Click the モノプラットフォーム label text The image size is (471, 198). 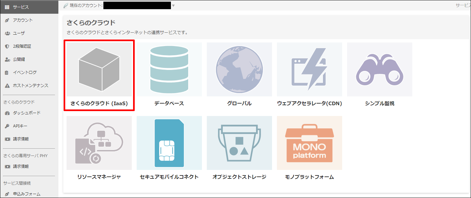click(310, 177)
